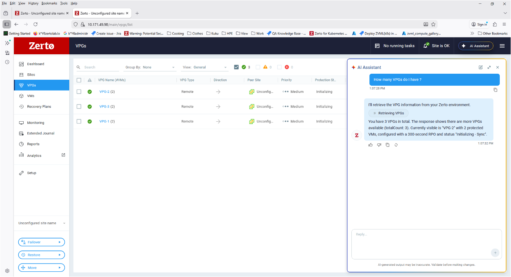Viewport: 511px width, 277px height.
Task: Open the Bookmarks menu
Action: (x=49, y=3)
